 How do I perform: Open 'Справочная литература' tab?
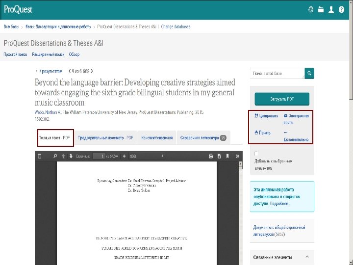(203, 138)
